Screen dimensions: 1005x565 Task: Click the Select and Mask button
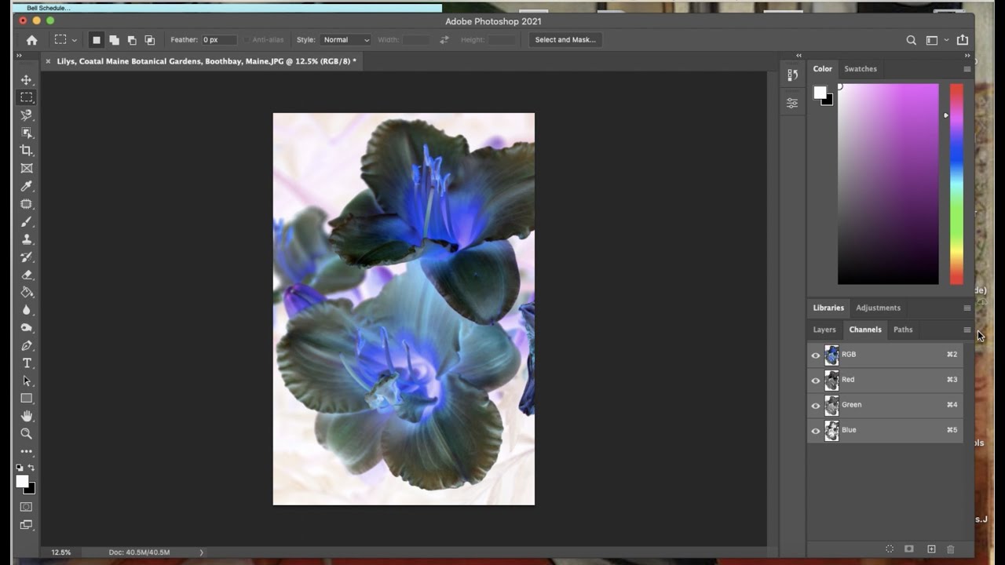[x=565, y=40]
